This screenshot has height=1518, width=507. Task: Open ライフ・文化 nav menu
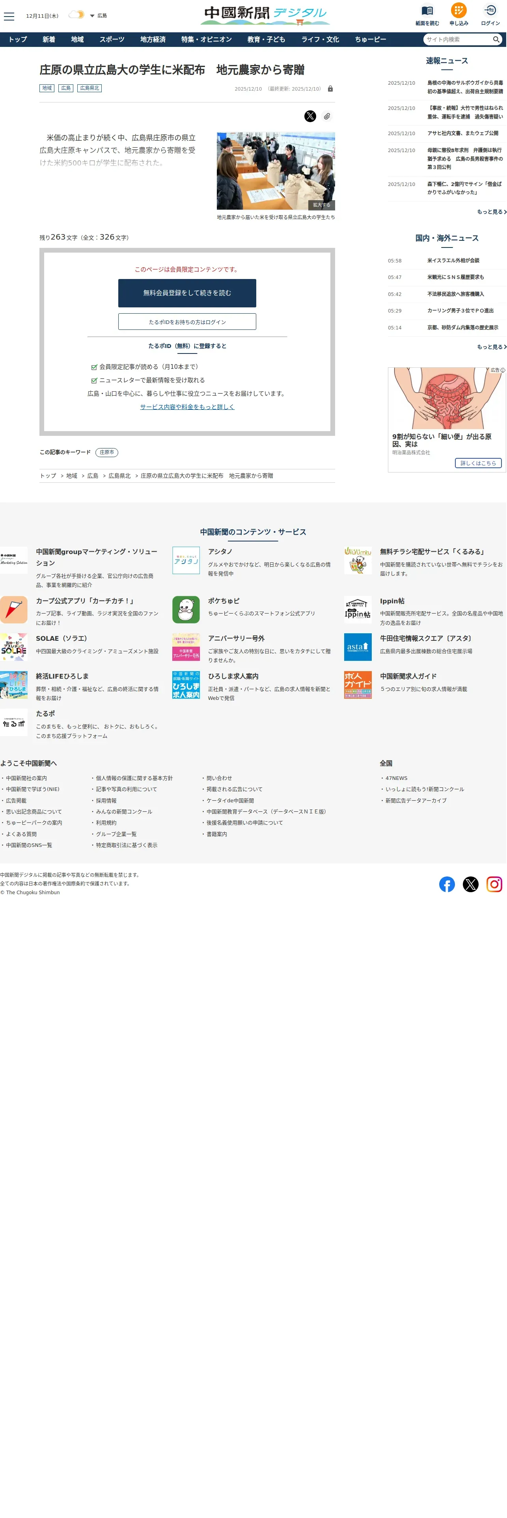pos(320,39)
